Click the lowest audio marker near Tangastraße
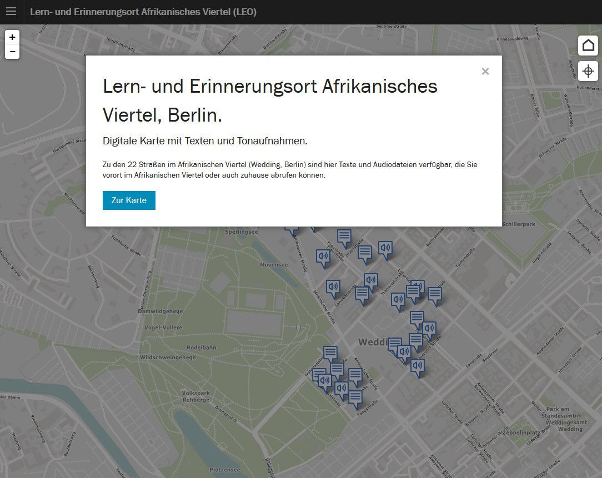 341,388
